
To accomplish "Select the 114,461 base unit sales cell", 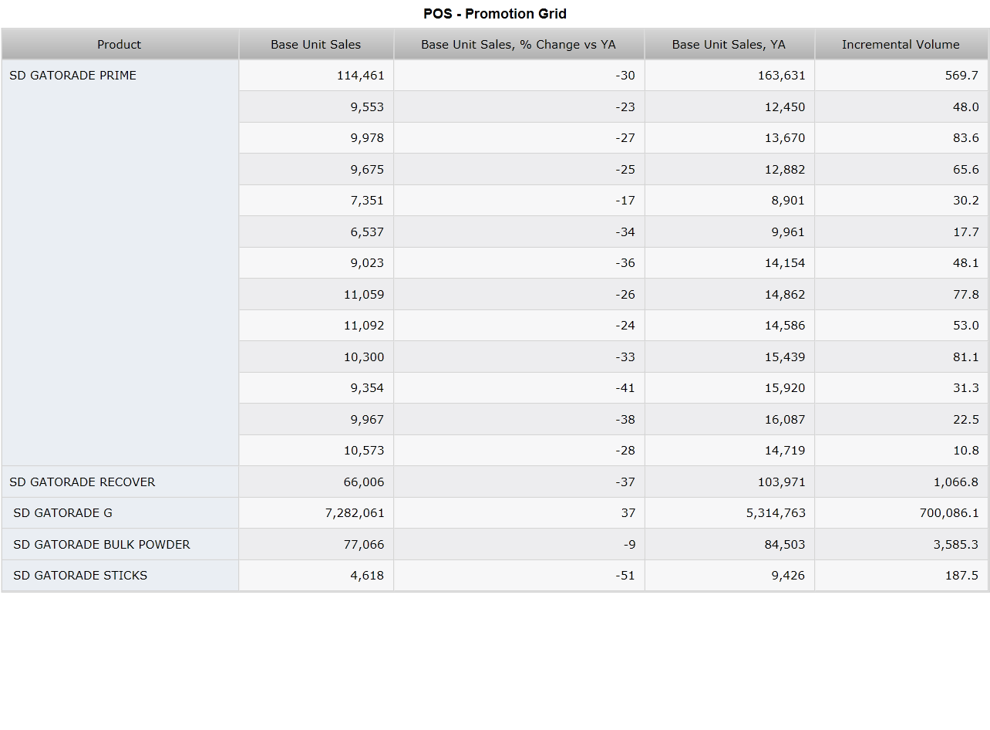I will 316,76.
